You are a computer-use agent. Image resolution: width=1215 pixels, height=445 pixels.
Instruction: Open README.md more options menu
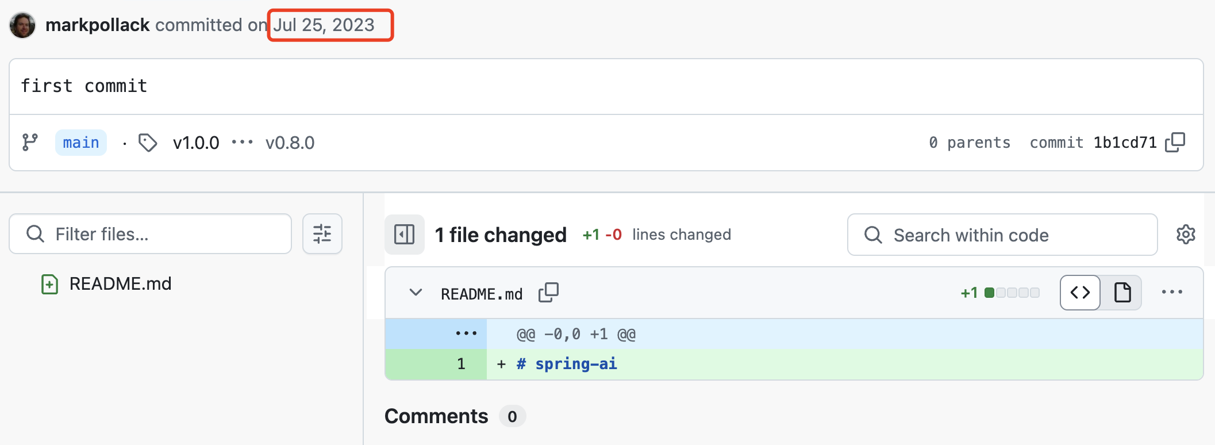click(x=1172, y=292)
